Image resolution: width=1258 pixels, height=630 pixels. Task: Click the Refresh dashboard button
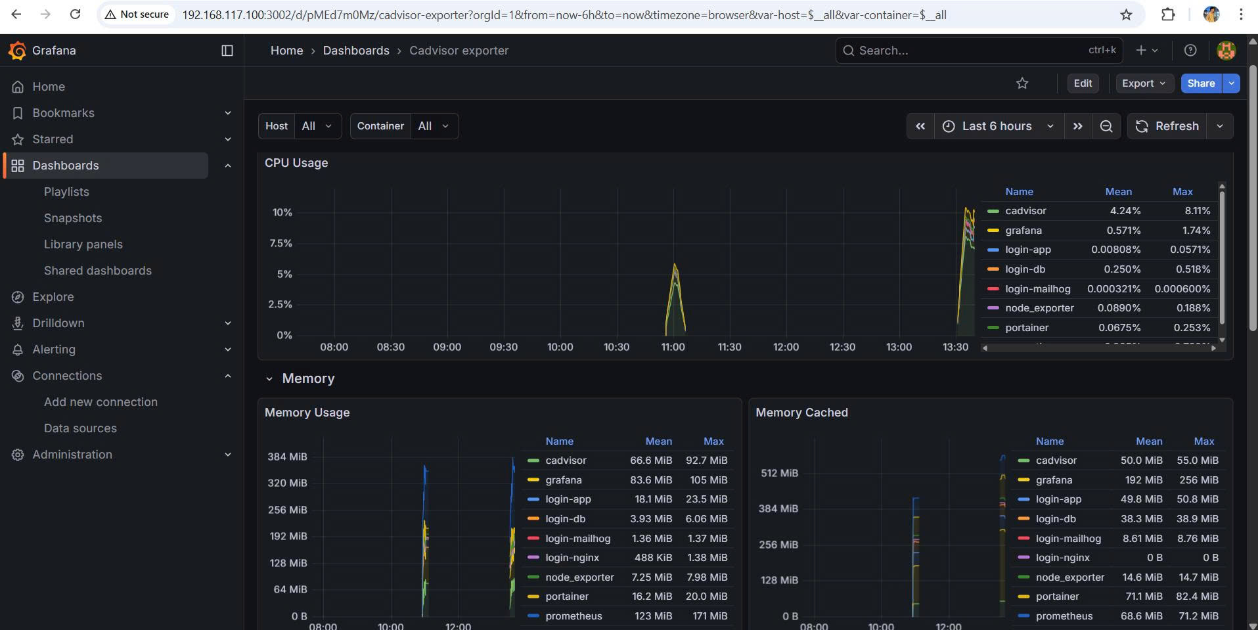point(1167,126)
